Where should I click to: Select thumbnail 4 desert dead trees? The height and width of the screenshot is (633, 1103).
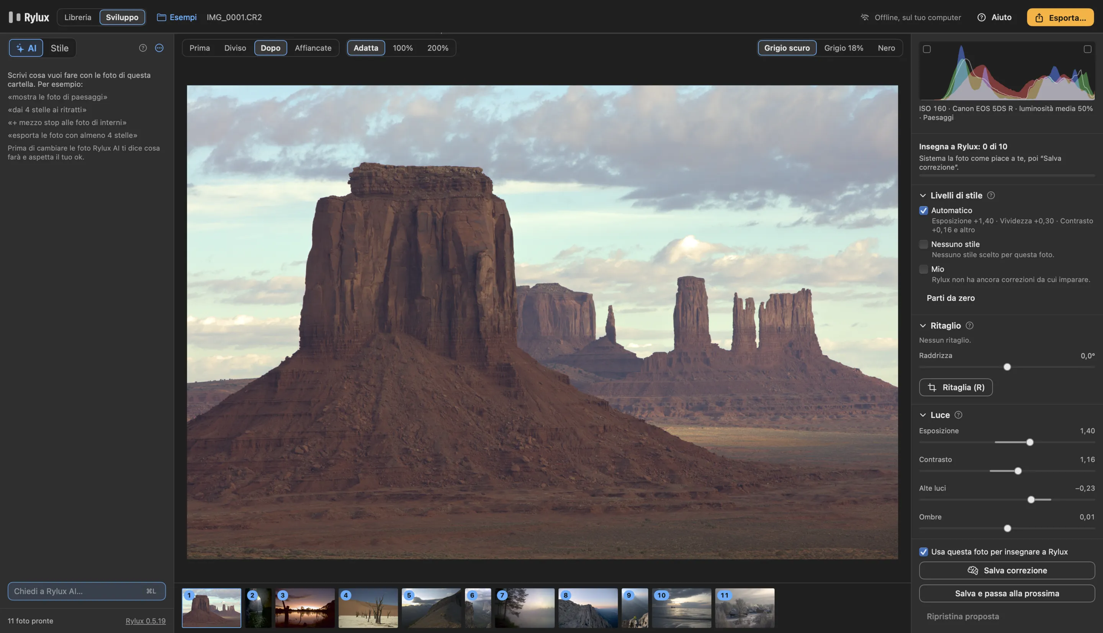pos(368,608)
